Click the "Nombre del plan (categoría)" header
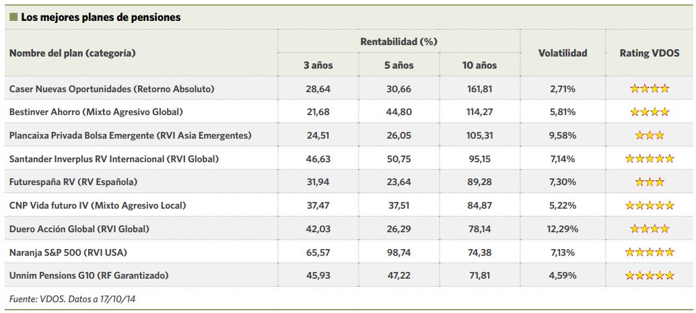 [x=73, y=53]
